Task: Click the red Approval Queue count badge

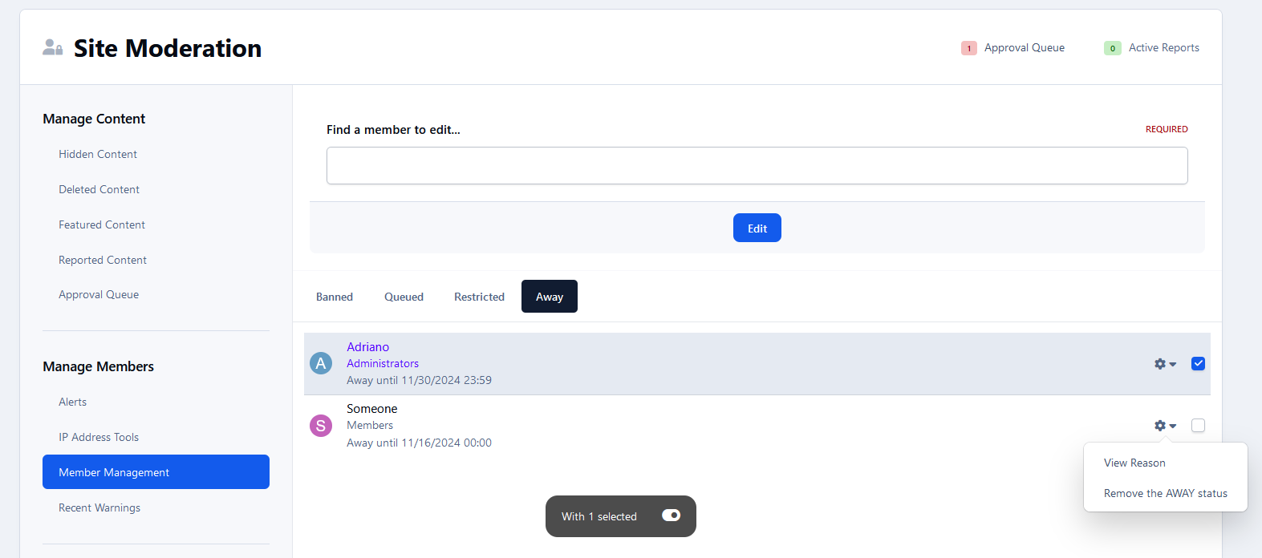Action: 968,48
